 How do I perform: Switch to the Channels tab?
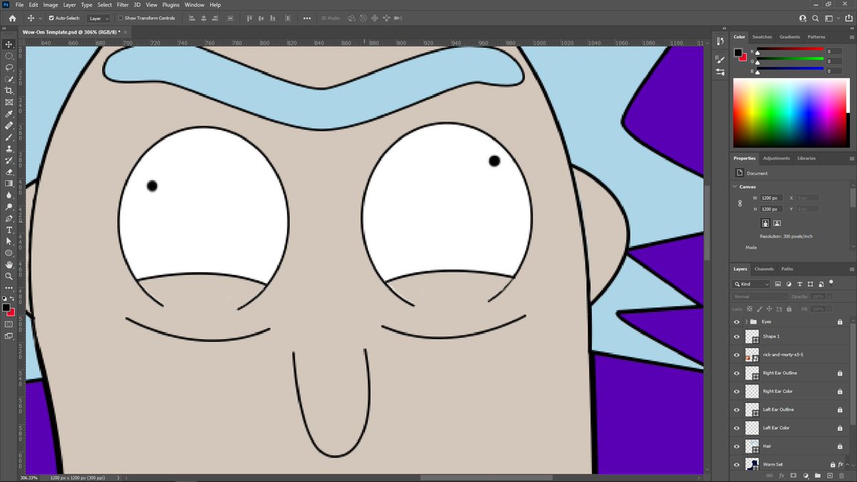[764, 269]
